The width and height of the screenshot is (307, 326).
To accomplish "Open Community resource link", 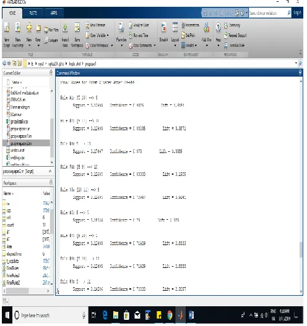I will click(x=232, y=25).
